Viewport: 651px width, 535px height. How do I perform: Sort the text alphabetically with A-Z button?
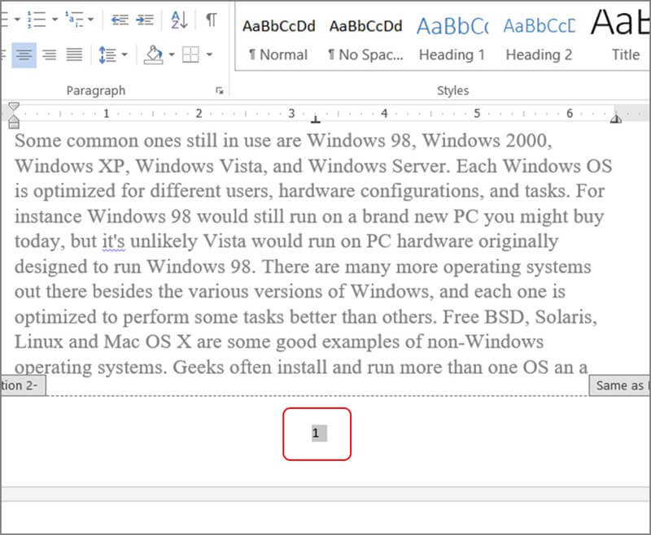click(x=180, y=19)
